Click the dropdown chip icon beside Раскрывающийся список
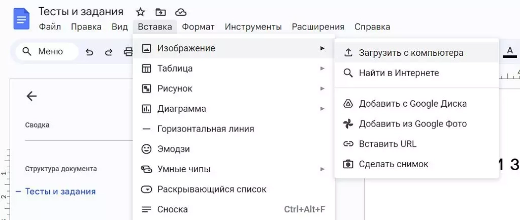520x220 pixels. point(146,190)
